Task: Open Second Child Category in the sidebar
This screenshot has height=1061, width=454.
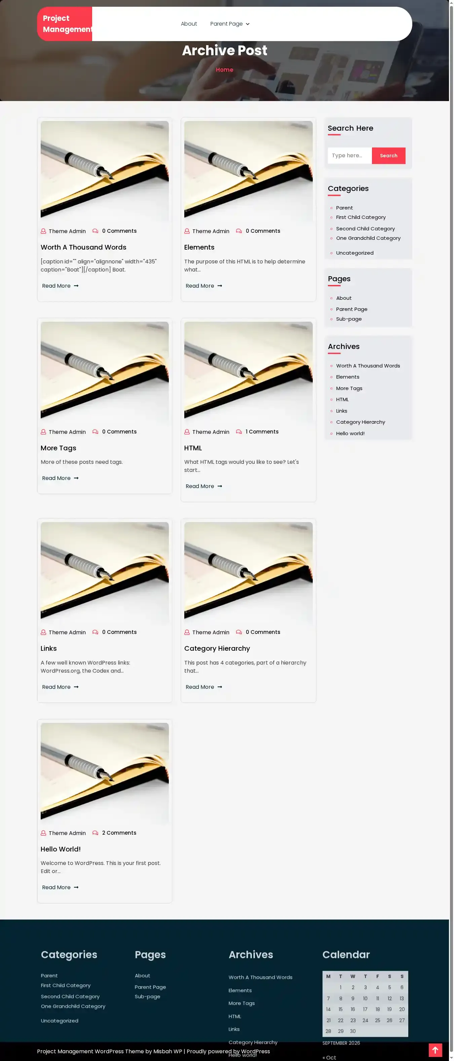Action: [x=365, y=229]
